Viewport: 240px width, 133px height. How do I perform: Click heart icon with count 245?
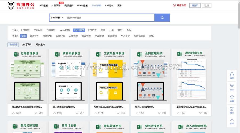tap(159, 113)
